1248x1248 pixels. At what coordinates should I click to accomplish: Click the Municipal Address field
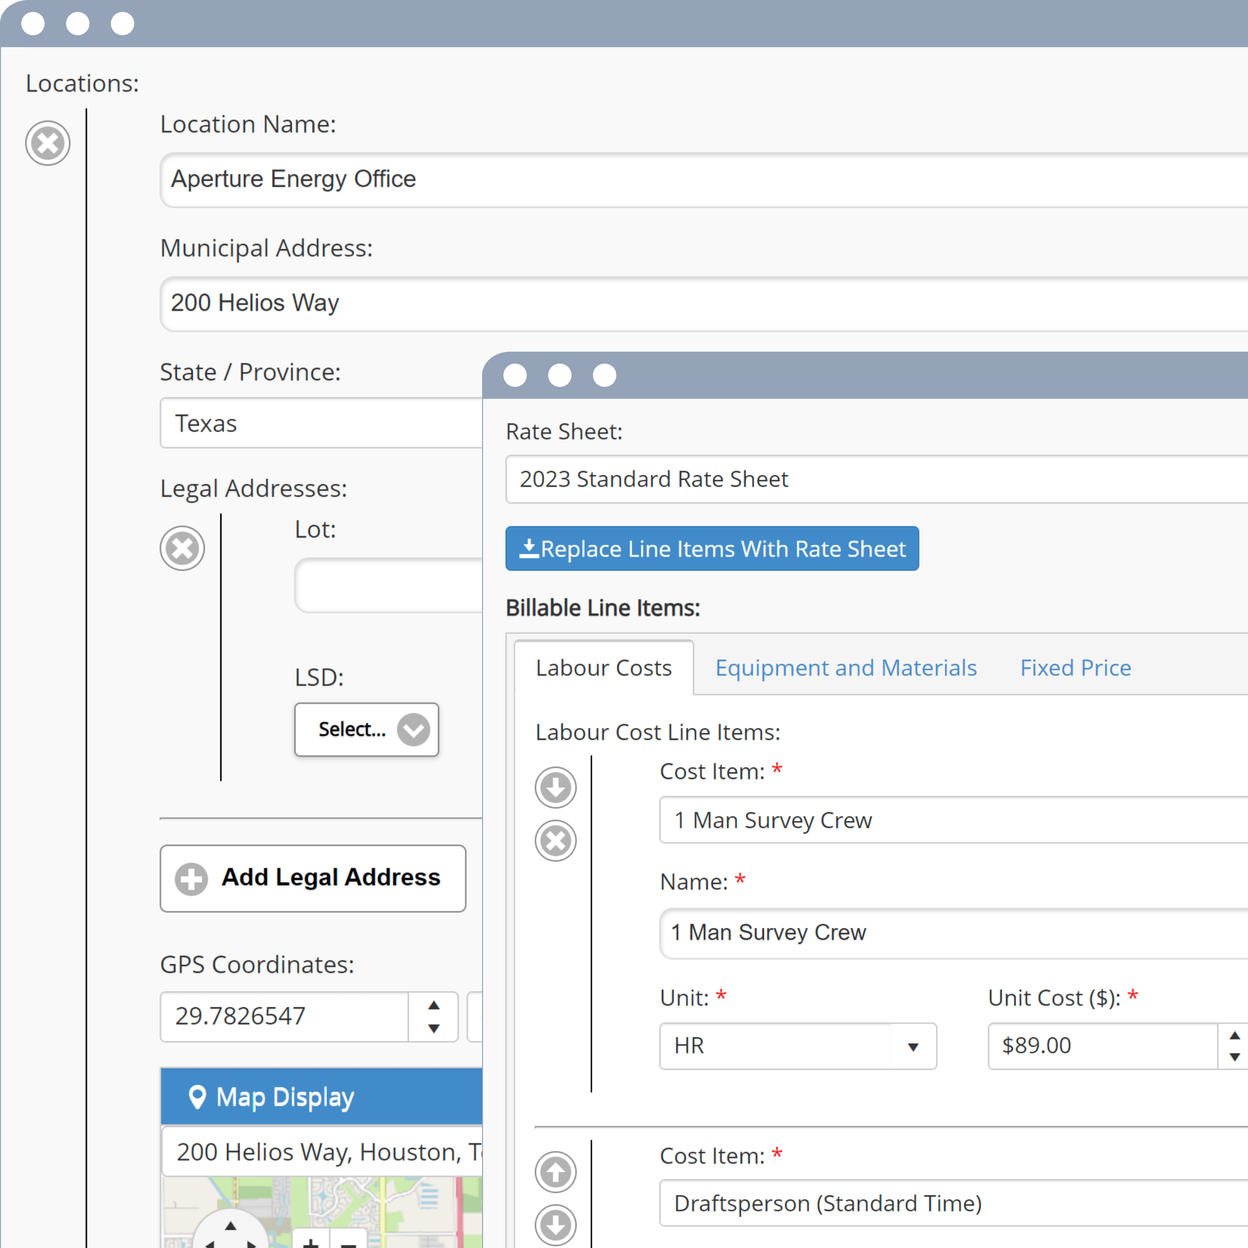703,303
